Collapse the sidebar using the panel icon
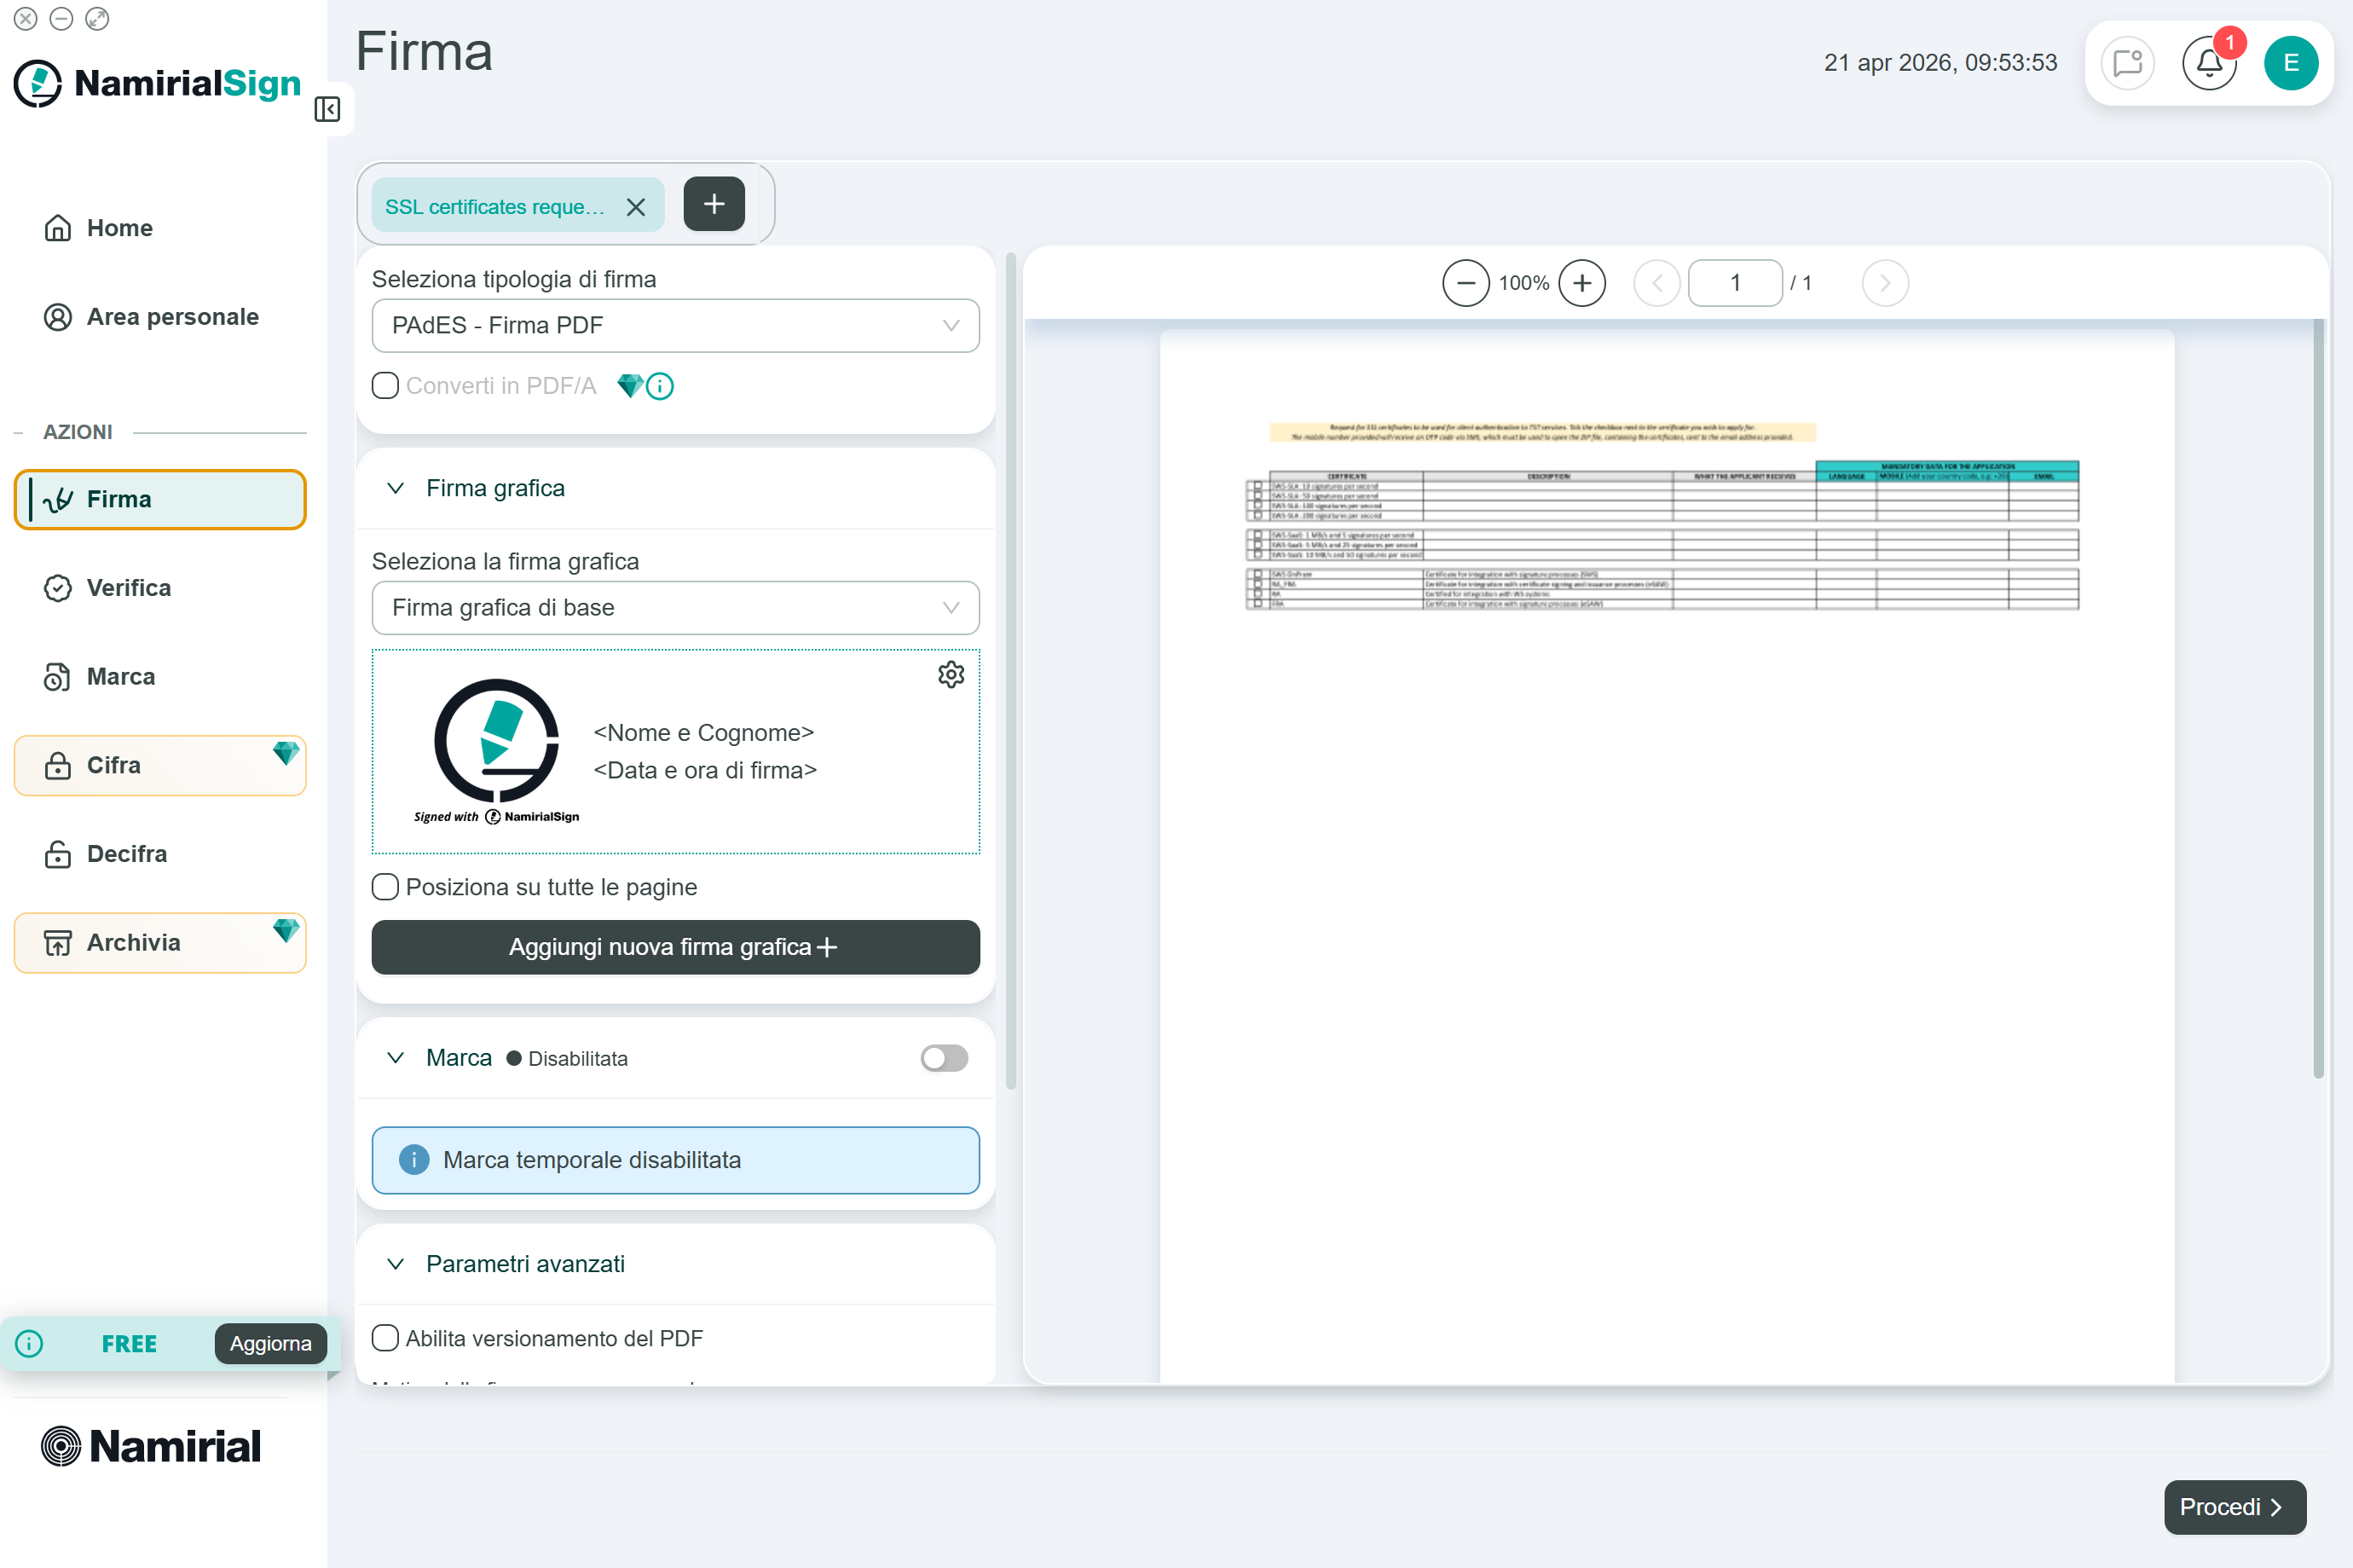 pos(327,109)
